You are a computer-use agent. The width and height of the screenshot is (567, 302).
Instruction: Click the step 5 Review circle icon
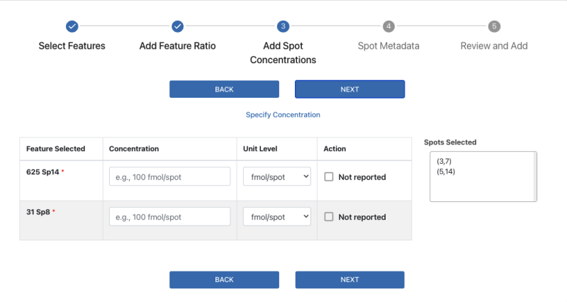pyautogui.click(x=494, y=26)
